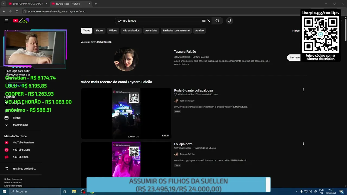Open a new browser tab with plus icon

coord(96,4)
